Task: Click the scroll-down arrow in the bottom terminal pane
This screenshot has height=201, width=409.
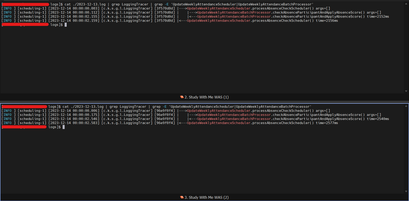Action: (406, 191)
